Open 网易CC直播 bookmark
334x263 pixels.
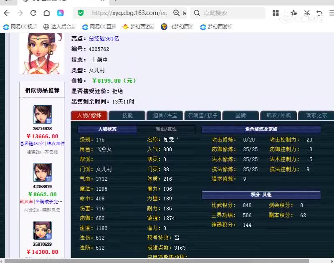99,27
